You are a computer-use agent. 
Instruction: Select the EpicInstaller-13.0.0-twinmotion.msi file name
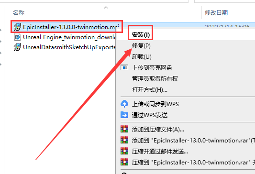pos(71,27)
